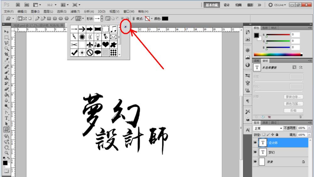Expand more workspace options chevron

click(260, 5)
